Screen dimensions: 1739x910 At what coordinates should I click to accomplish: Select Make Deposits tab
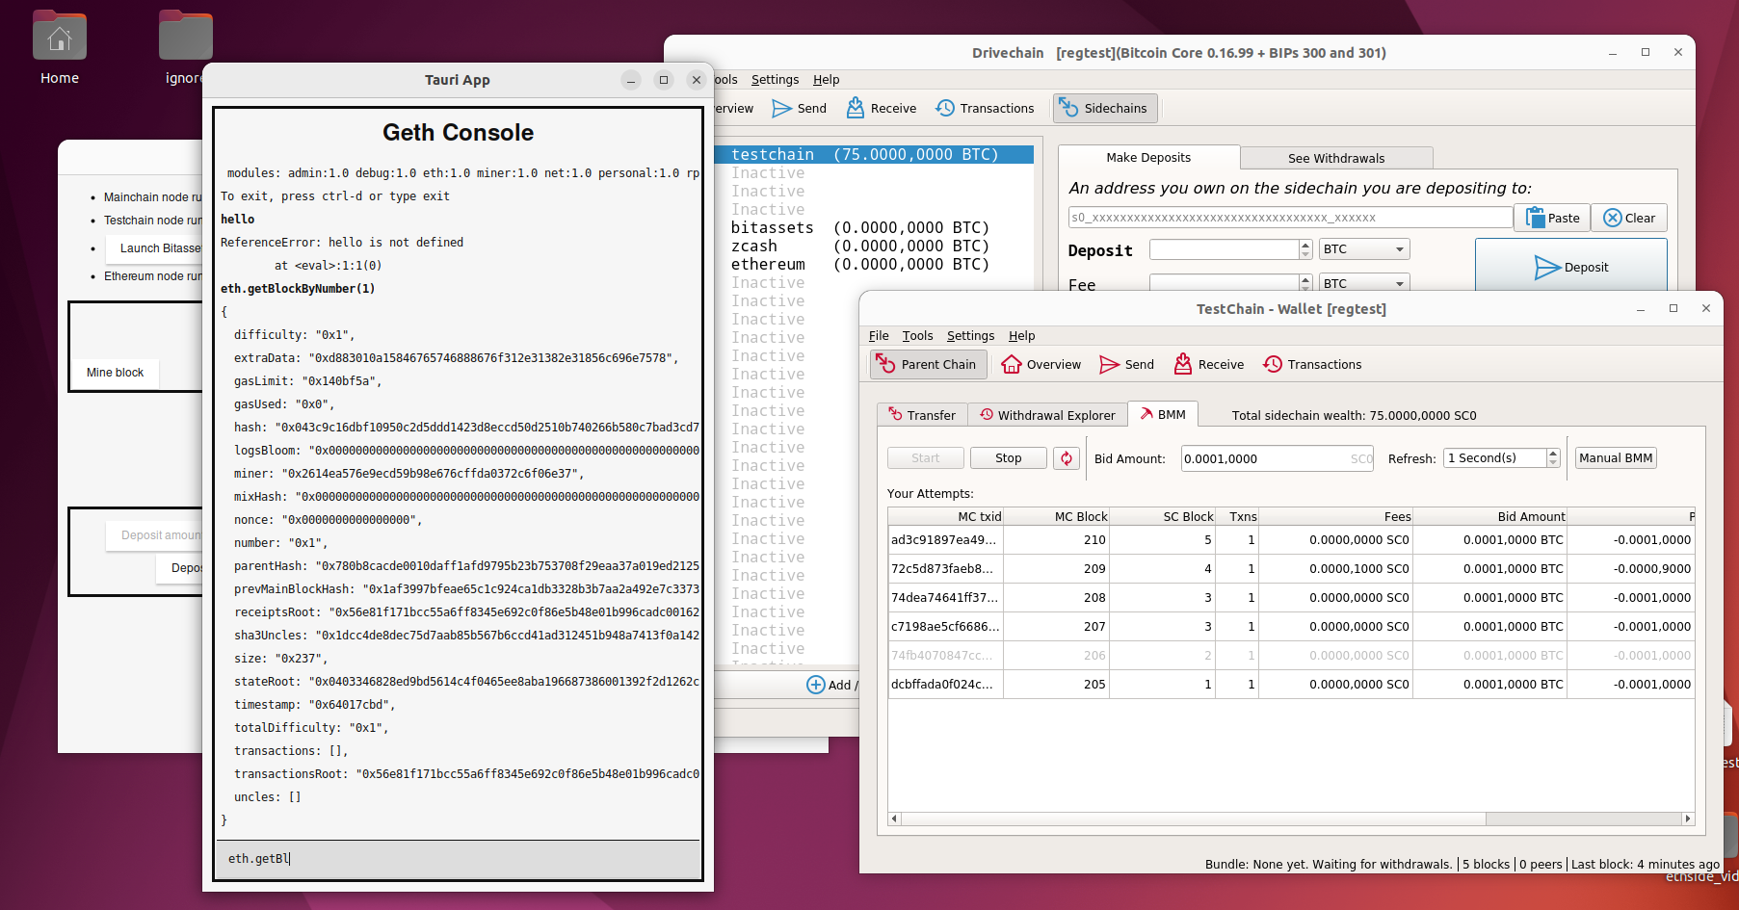1148,157
